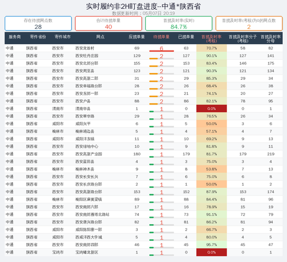Select the 西安幸福路分部 station name

88,86
